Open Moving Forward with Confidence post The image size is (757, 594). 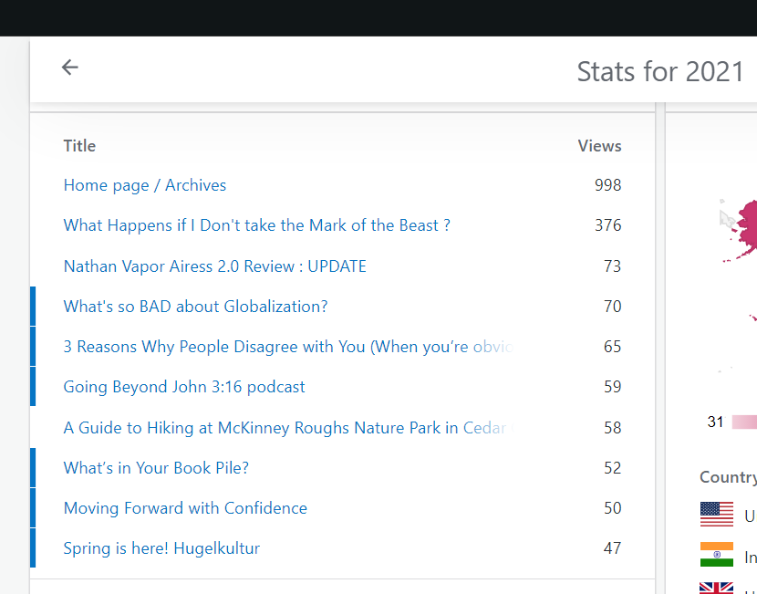185,508
